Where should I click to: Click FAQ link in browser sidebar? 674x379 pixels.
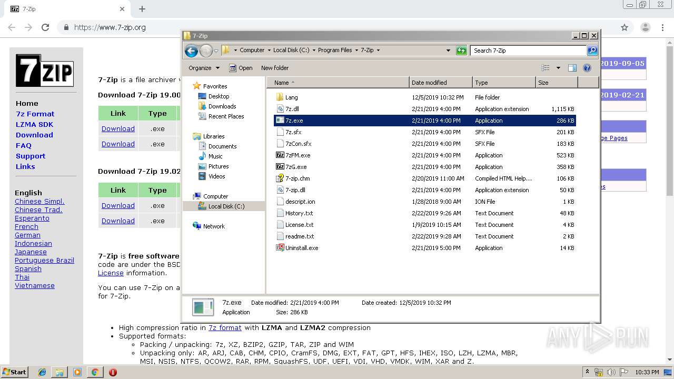[x=24, y=145]
